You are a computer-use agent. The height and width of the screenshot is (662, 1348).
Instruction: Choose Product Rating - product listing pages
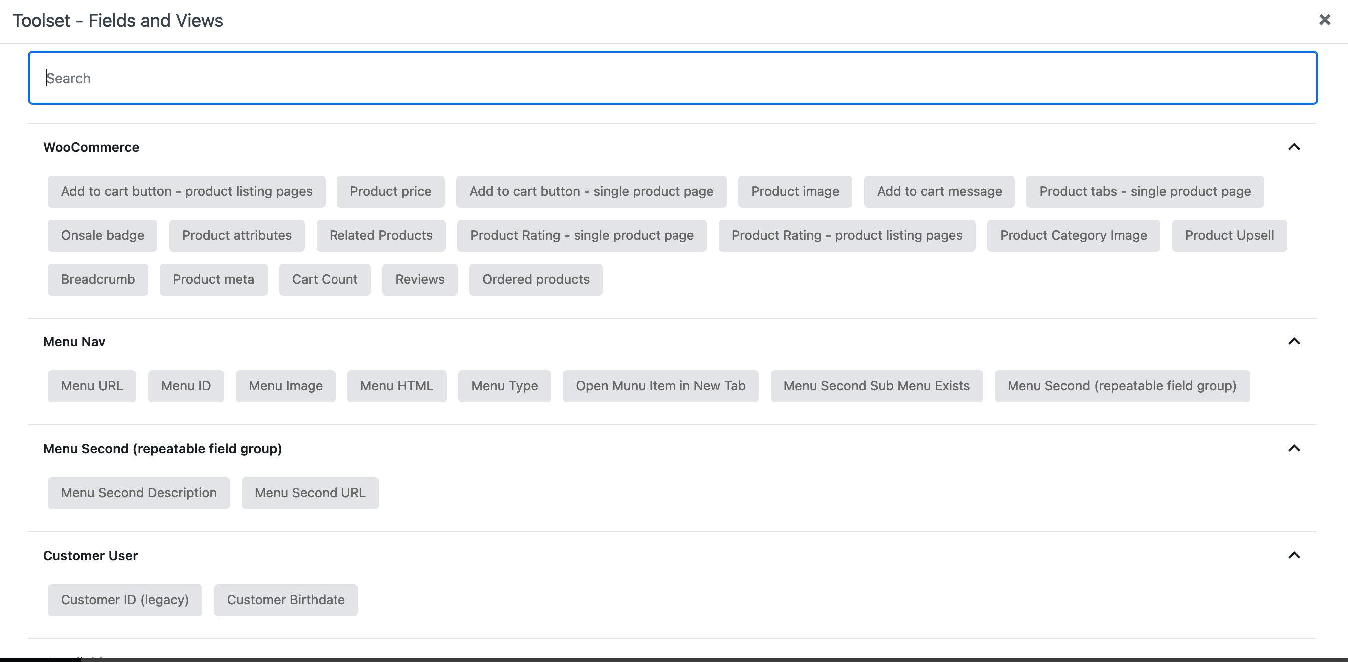pyautogui.click(x=847, y=236)
